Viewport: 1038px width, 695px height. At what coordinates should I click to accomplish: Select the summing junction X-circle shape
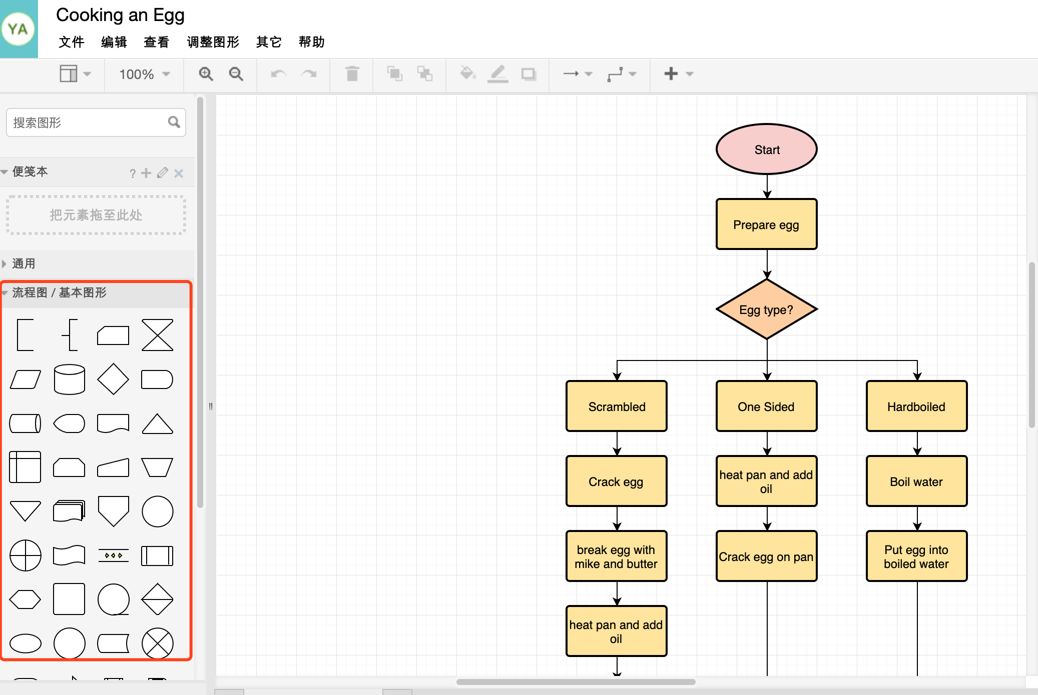click(157, 643)
